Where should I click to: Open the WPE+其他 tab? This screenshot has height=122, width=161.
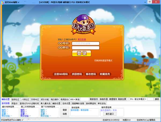point(75,99)
